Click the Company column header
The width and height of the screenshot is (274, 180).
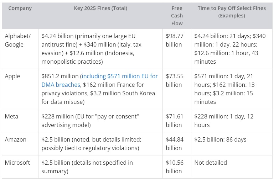pos(20,8)
